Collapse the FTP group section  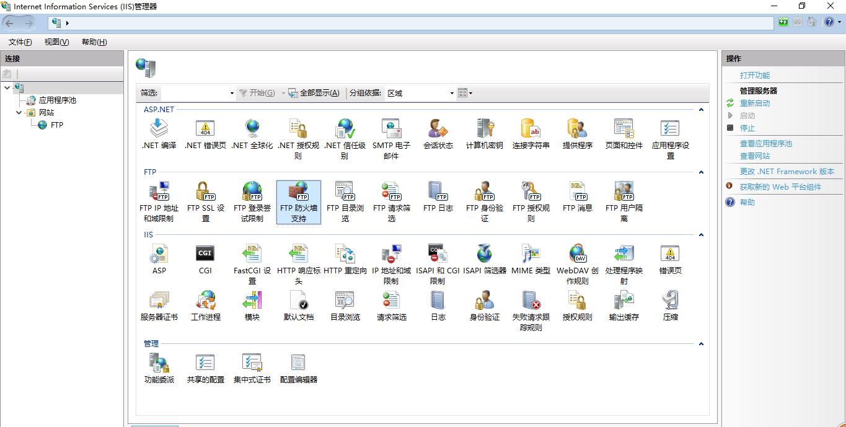[x=701, y=172]
